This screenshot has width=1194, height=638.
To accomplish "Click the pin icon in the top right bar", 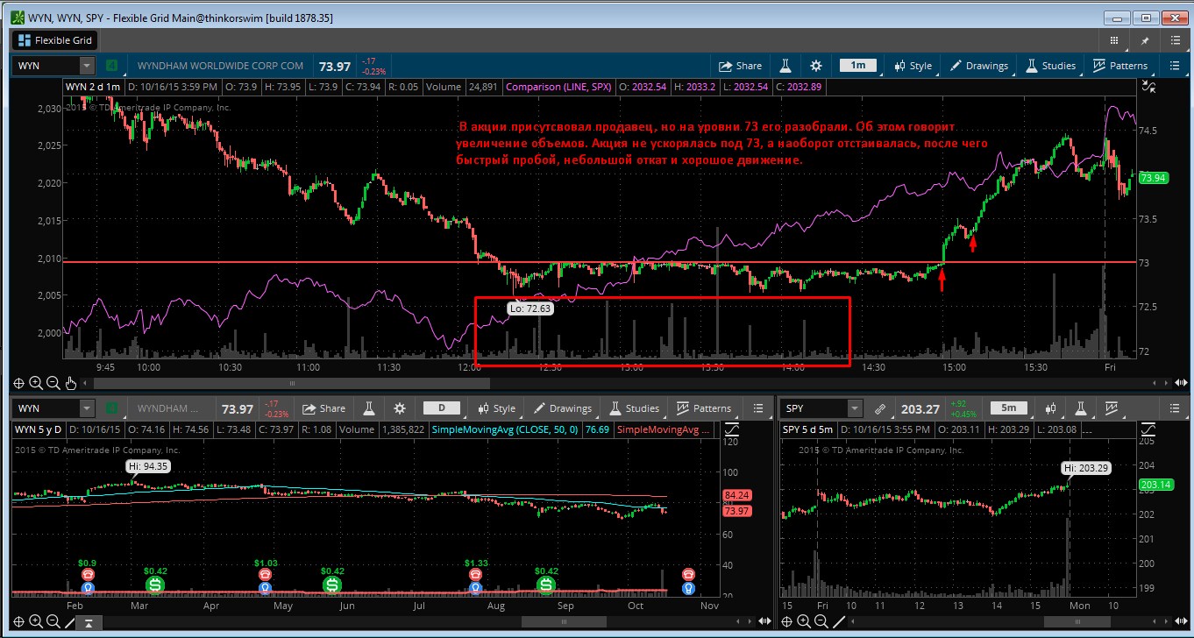I will tap(1145, 40).
